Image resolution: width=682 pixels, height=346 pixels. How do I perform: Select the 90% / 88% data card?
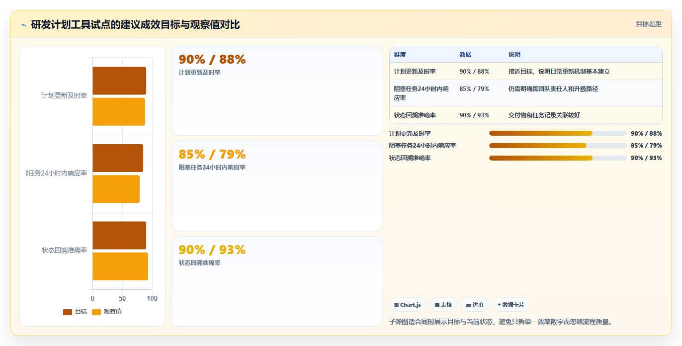(277, 91)
